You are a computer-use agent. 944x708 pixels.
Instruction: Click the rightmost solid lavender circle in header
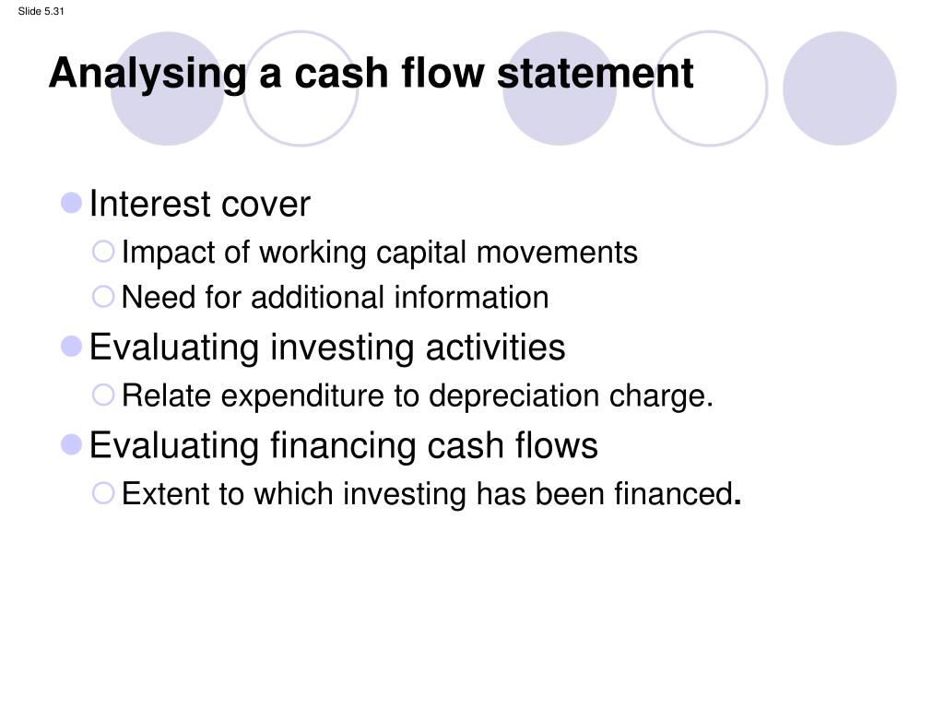click(839, 88)
